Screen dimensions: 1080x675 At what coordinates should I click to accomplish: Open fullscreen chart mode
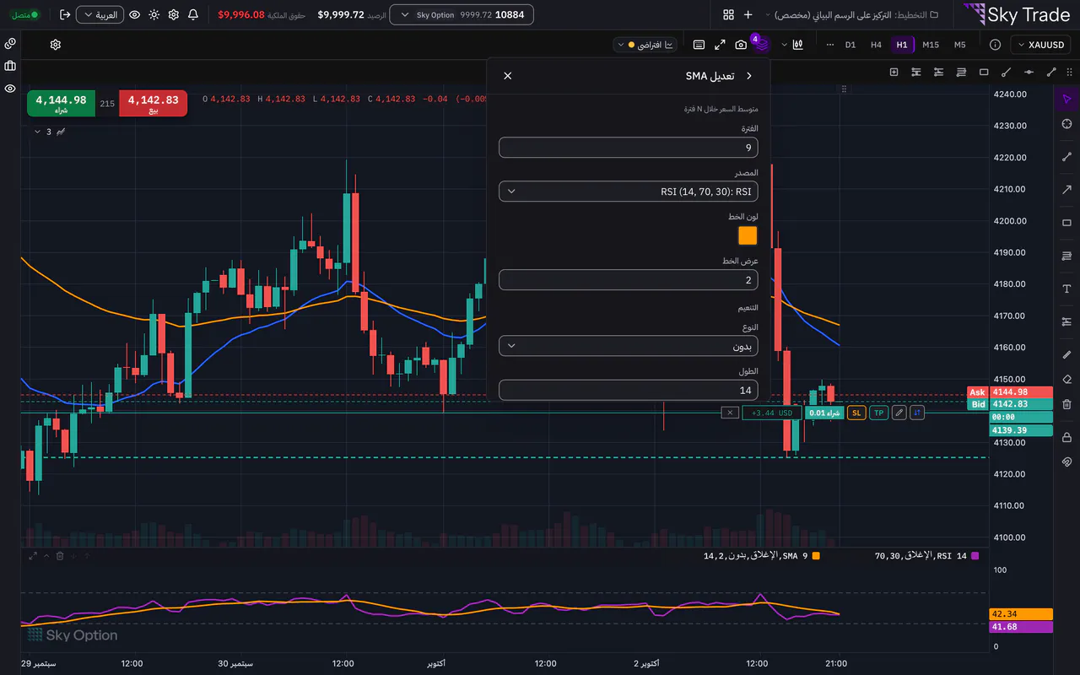720,45
